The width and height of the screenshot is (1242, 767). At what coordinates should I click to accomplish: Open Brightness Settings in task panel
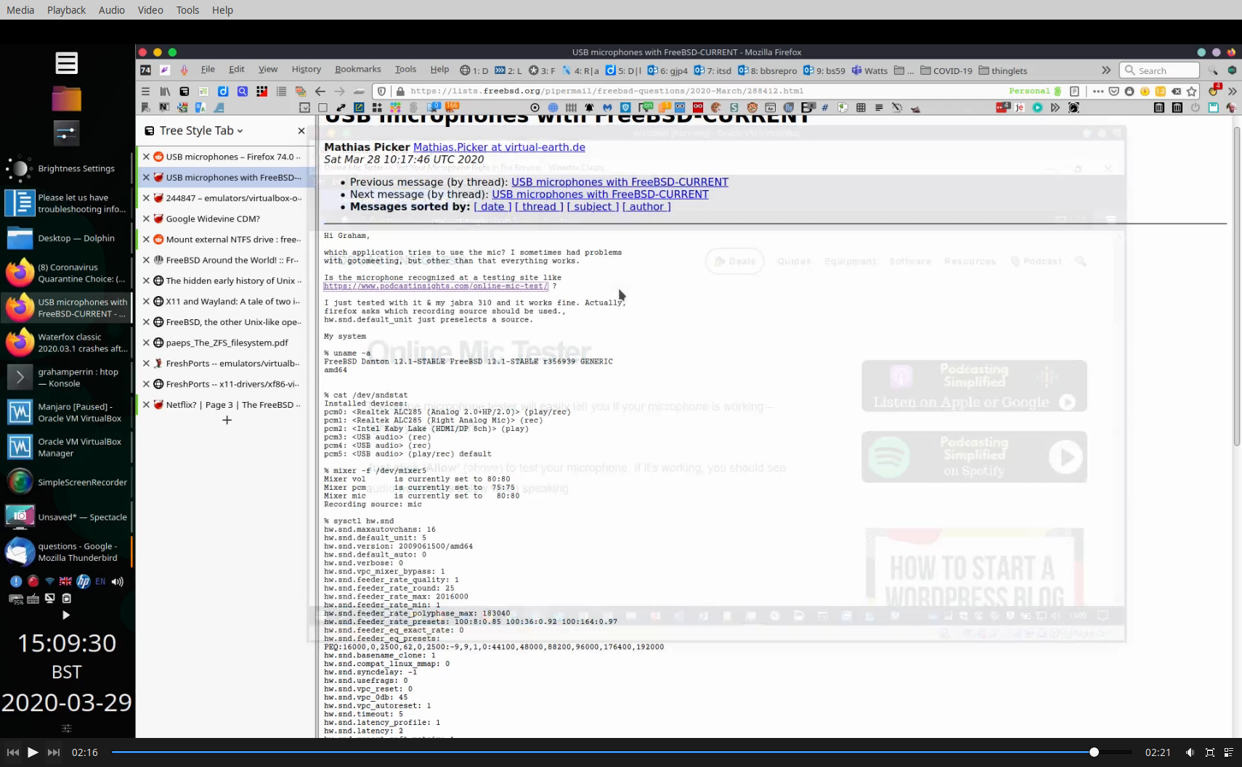(x=67, y=168)
